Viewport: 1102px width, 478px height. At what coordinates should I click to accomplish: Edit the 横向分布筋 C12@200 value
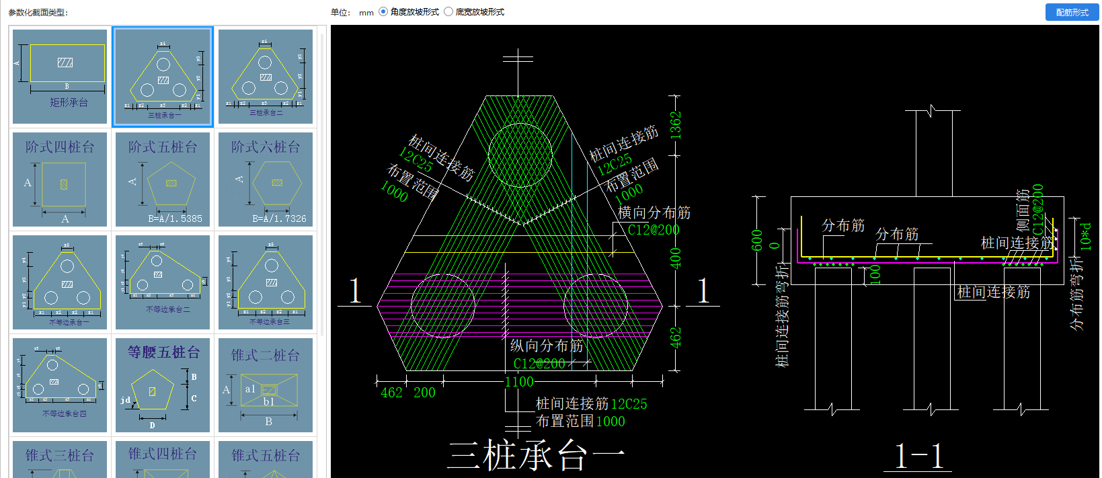tap(654, 230)
